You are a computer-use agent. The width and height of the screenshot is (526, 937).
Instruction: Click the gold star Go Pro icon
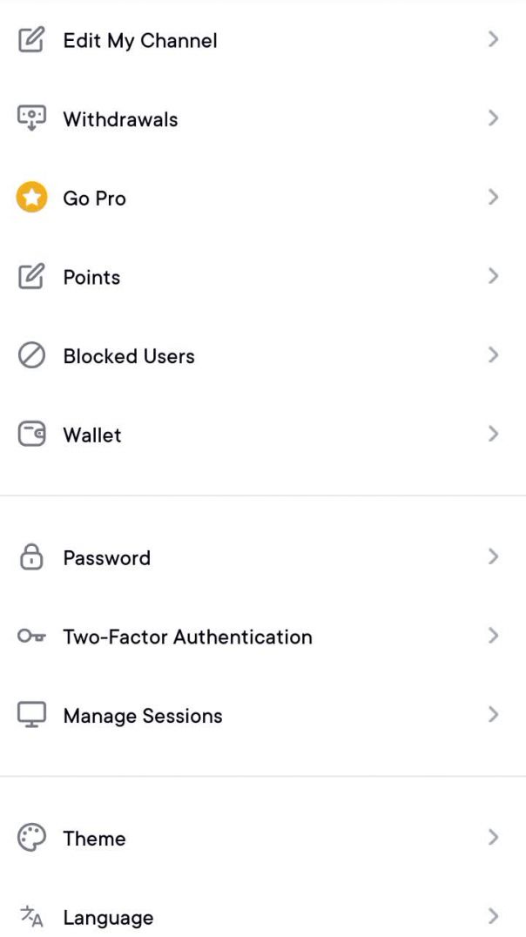click(x=31, y=198)
